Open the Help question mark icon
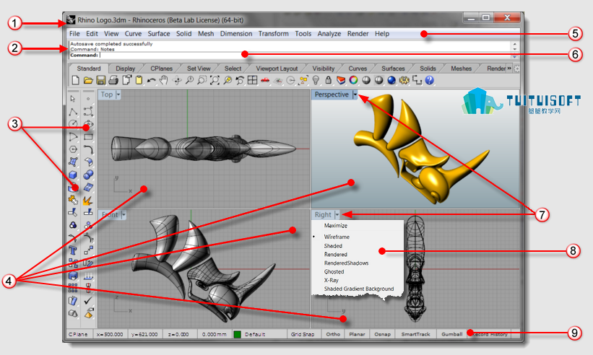This screenshot has width=593, height=355. 429,80
